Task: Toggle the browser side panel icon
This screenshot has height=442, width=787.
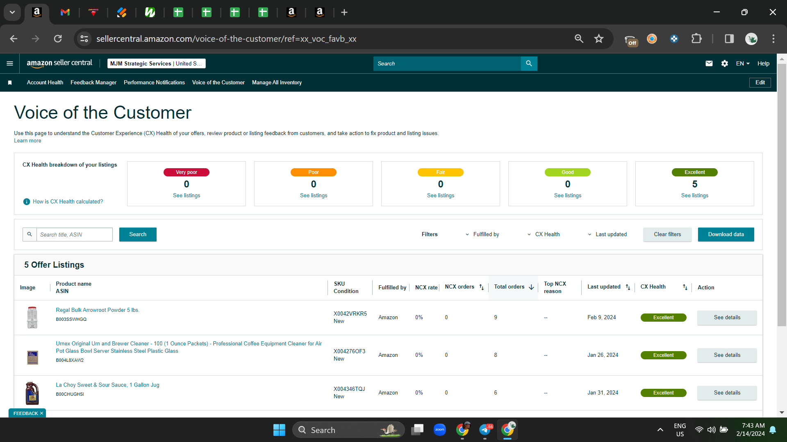Action: point(729,39)
